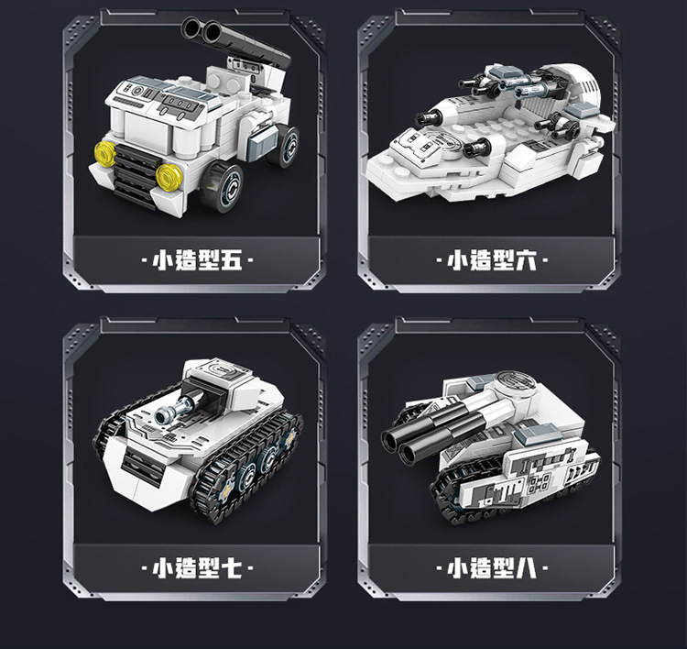The width and height of the screenshot is (687, 649).
Task: Select the 小造型六 label
Action: tap(492, 260)
